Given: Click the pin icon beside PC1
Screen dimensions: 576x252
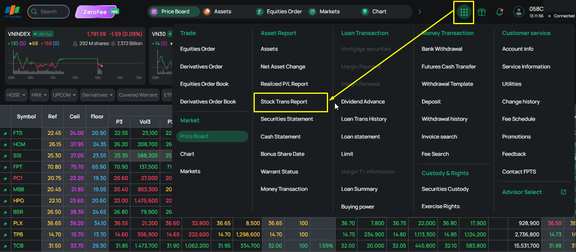Looking at the screenshot, I should (6, 178).
